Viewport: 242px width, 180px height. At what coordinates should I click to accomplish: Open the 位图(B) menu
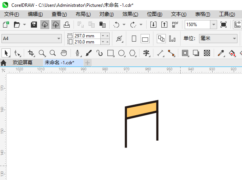coord(155,14)
